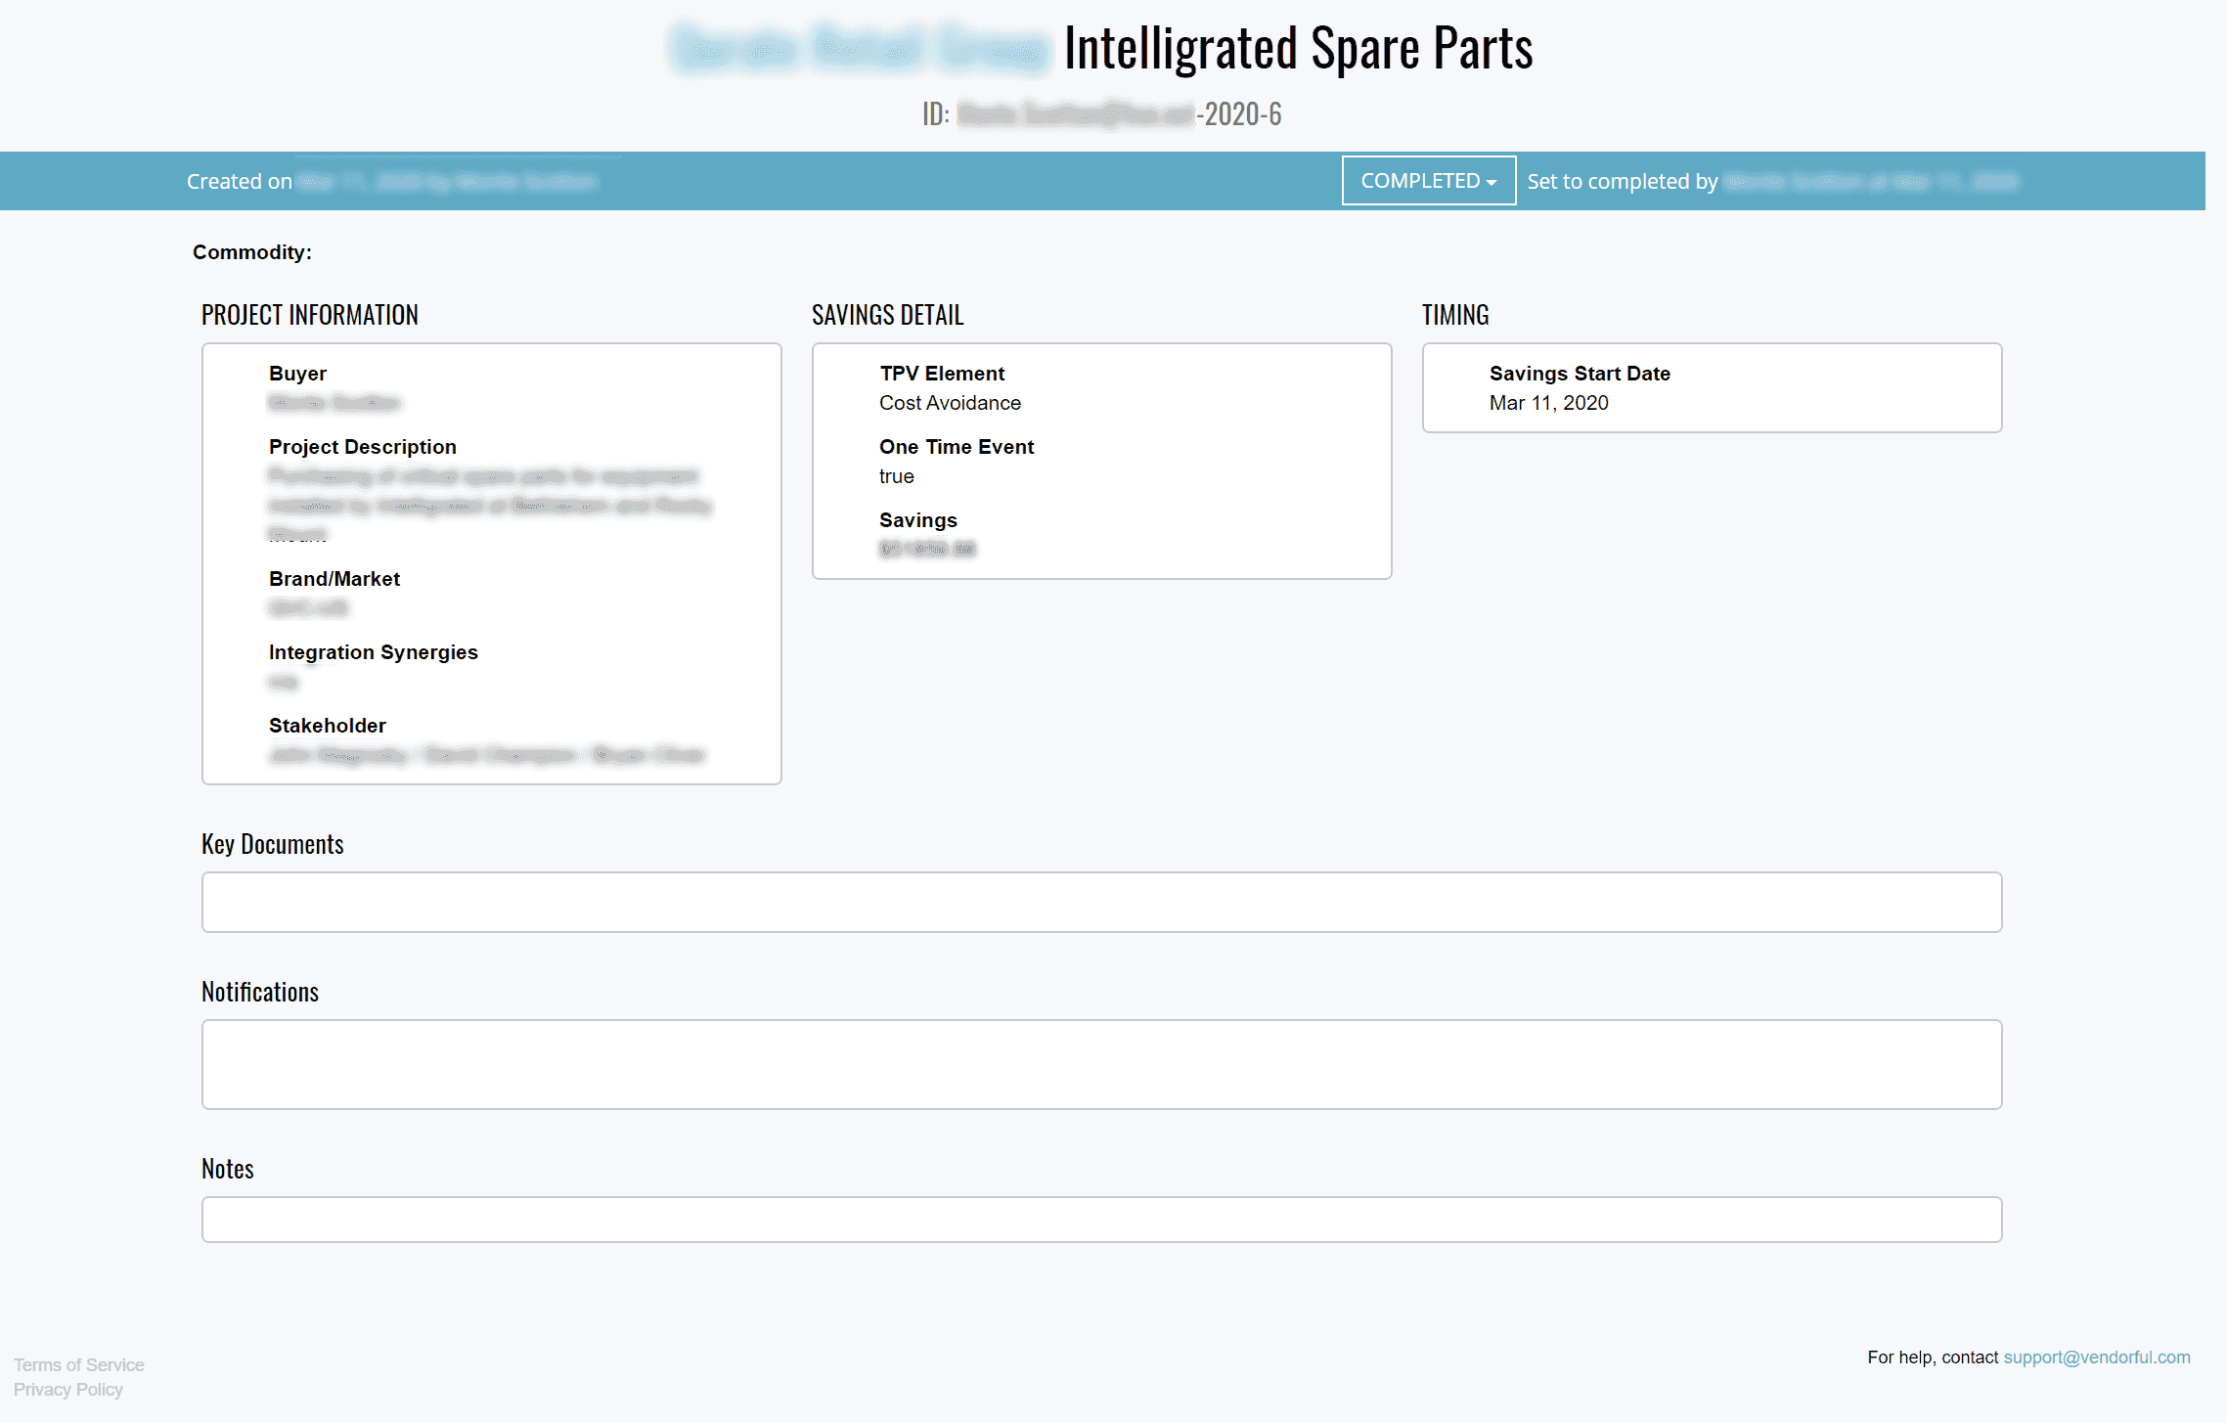Select the Savings Start Date label

1580,374
